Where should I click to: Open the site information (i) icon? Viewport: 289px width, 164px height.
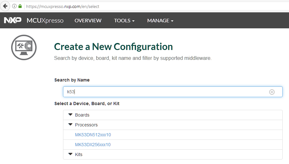click(x=14, y=6)
